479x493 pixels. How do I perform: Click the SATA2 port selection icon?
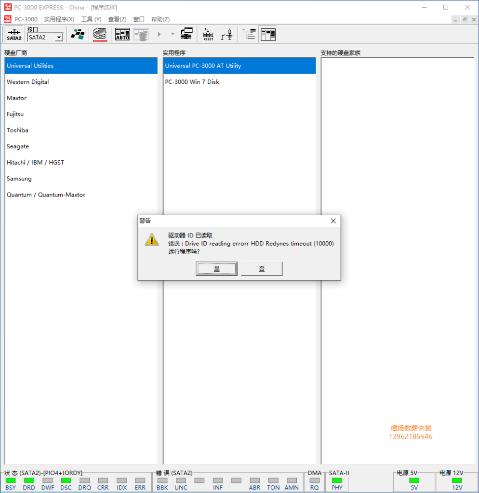pyautogui.click(x=14, y=34)
